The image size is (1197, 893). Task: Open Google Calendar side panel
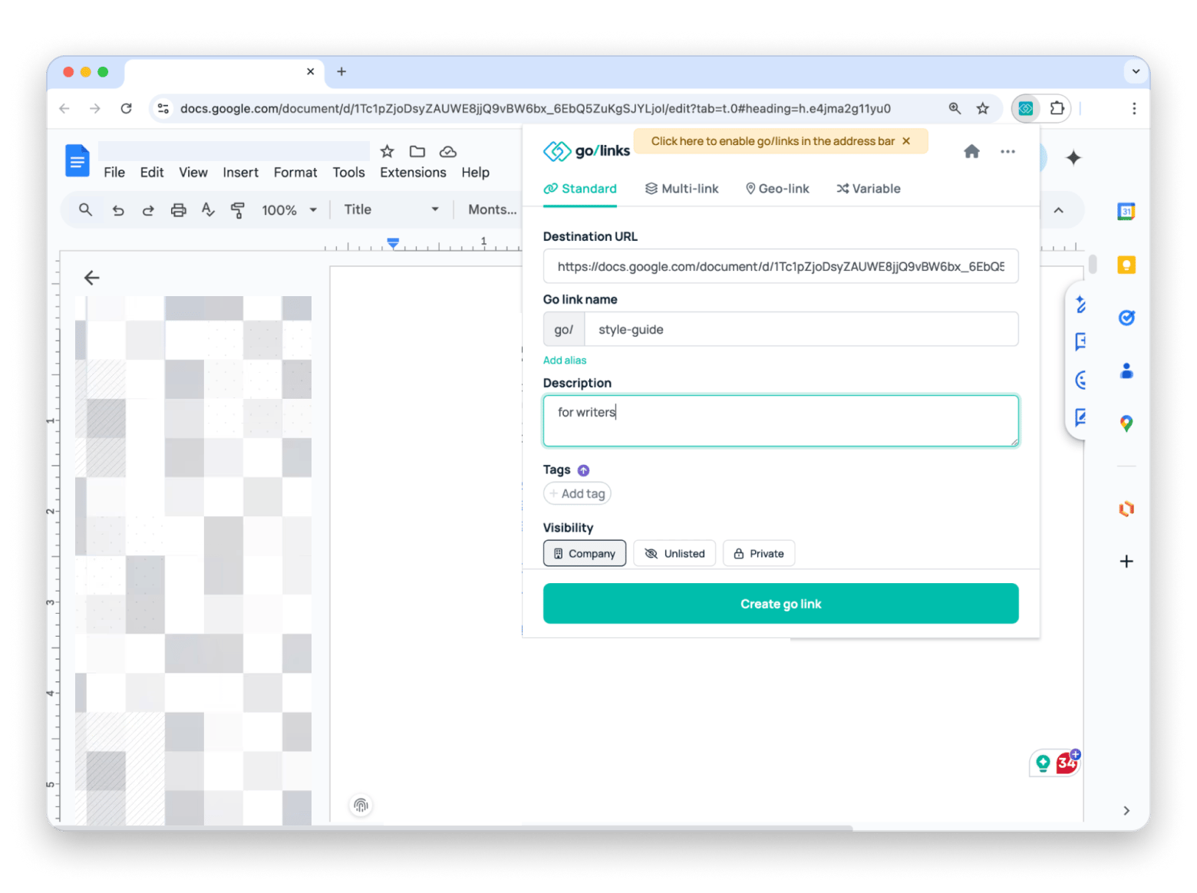[1126, 211]
